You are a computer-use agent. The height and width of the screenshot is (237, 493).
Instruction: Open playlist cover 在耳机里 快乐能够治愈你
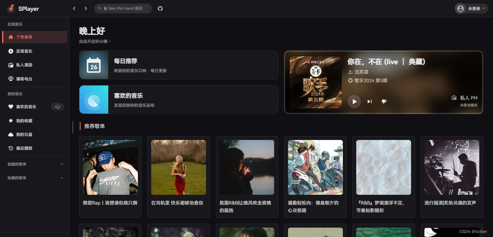click(179, 167)
